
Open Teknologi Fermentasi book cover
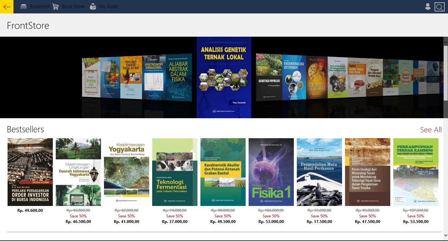coord(175,172)
